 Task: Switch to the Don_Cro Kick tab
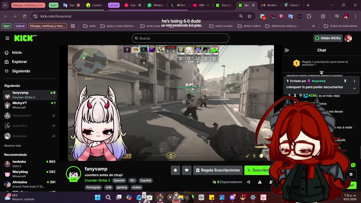coord(224,5)
